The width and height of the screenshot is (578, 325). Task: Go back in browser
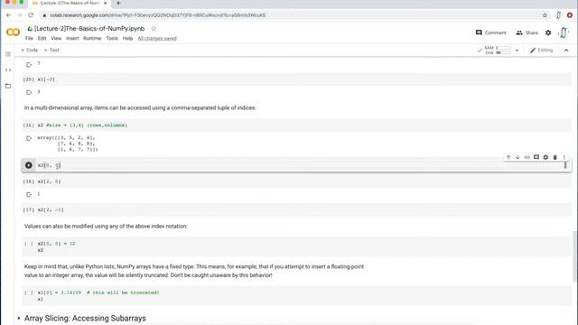[x=8, y=15]
